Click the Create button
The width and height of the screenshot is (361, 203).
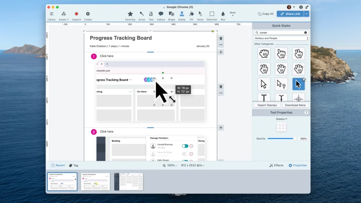click(x=88, y=16)
